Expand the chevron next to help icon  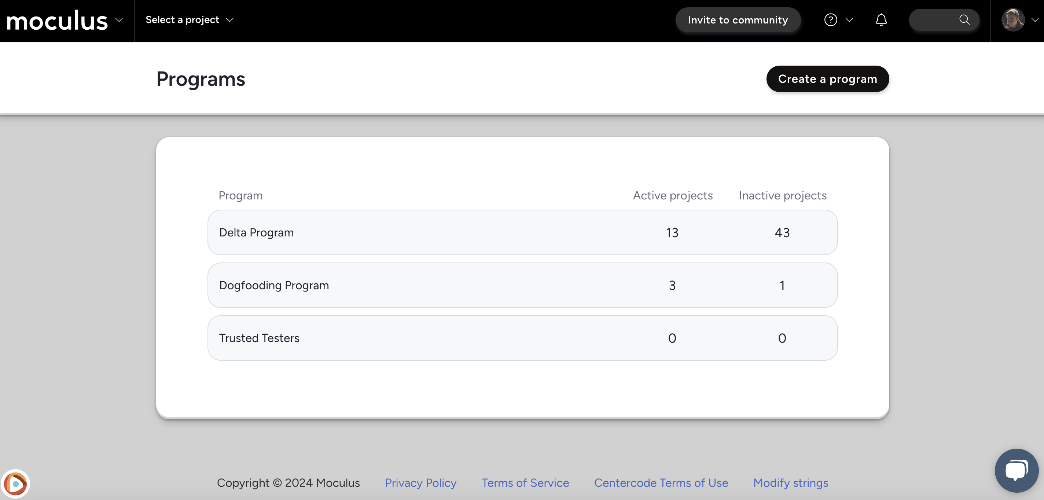(849, 20)
